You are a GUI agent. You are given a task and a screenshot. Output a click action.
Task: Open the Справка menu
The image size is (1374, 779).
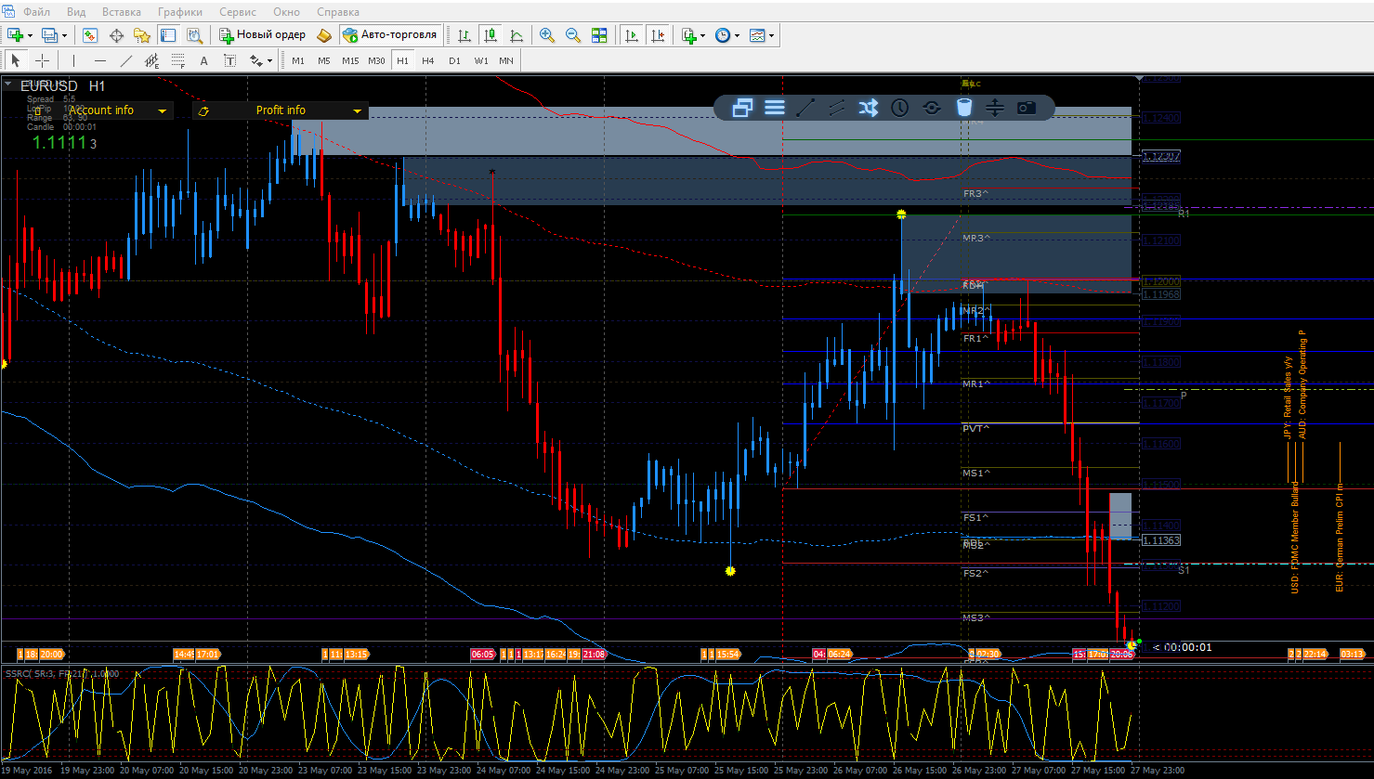pyautogui.click(x=338, y=12)
